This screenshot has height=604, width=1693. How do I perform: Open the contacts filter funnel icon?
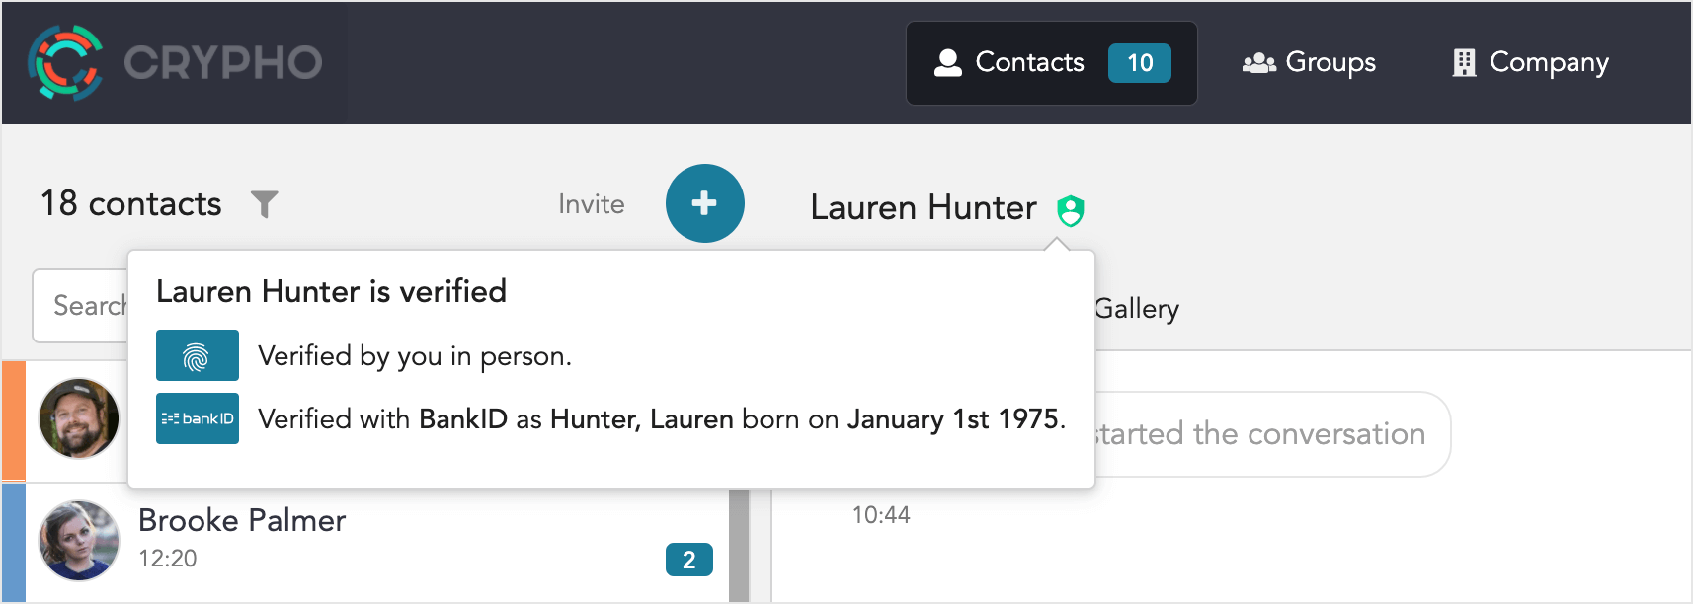pos(265,204)
